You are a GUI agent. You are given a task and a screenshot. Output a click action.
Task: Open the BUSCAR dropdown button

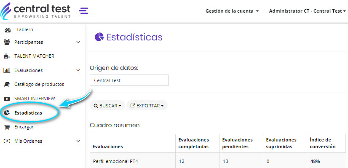(107, 106)
